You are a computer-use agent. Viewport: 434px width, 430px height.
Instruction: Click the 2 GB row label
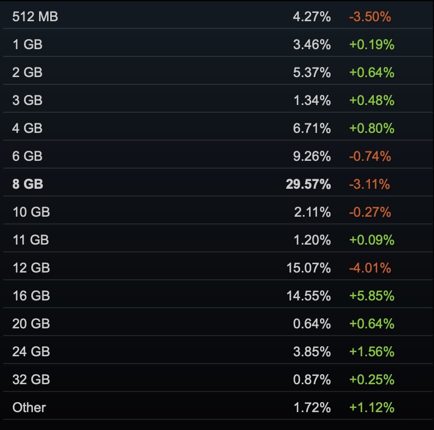click(27, 73)
